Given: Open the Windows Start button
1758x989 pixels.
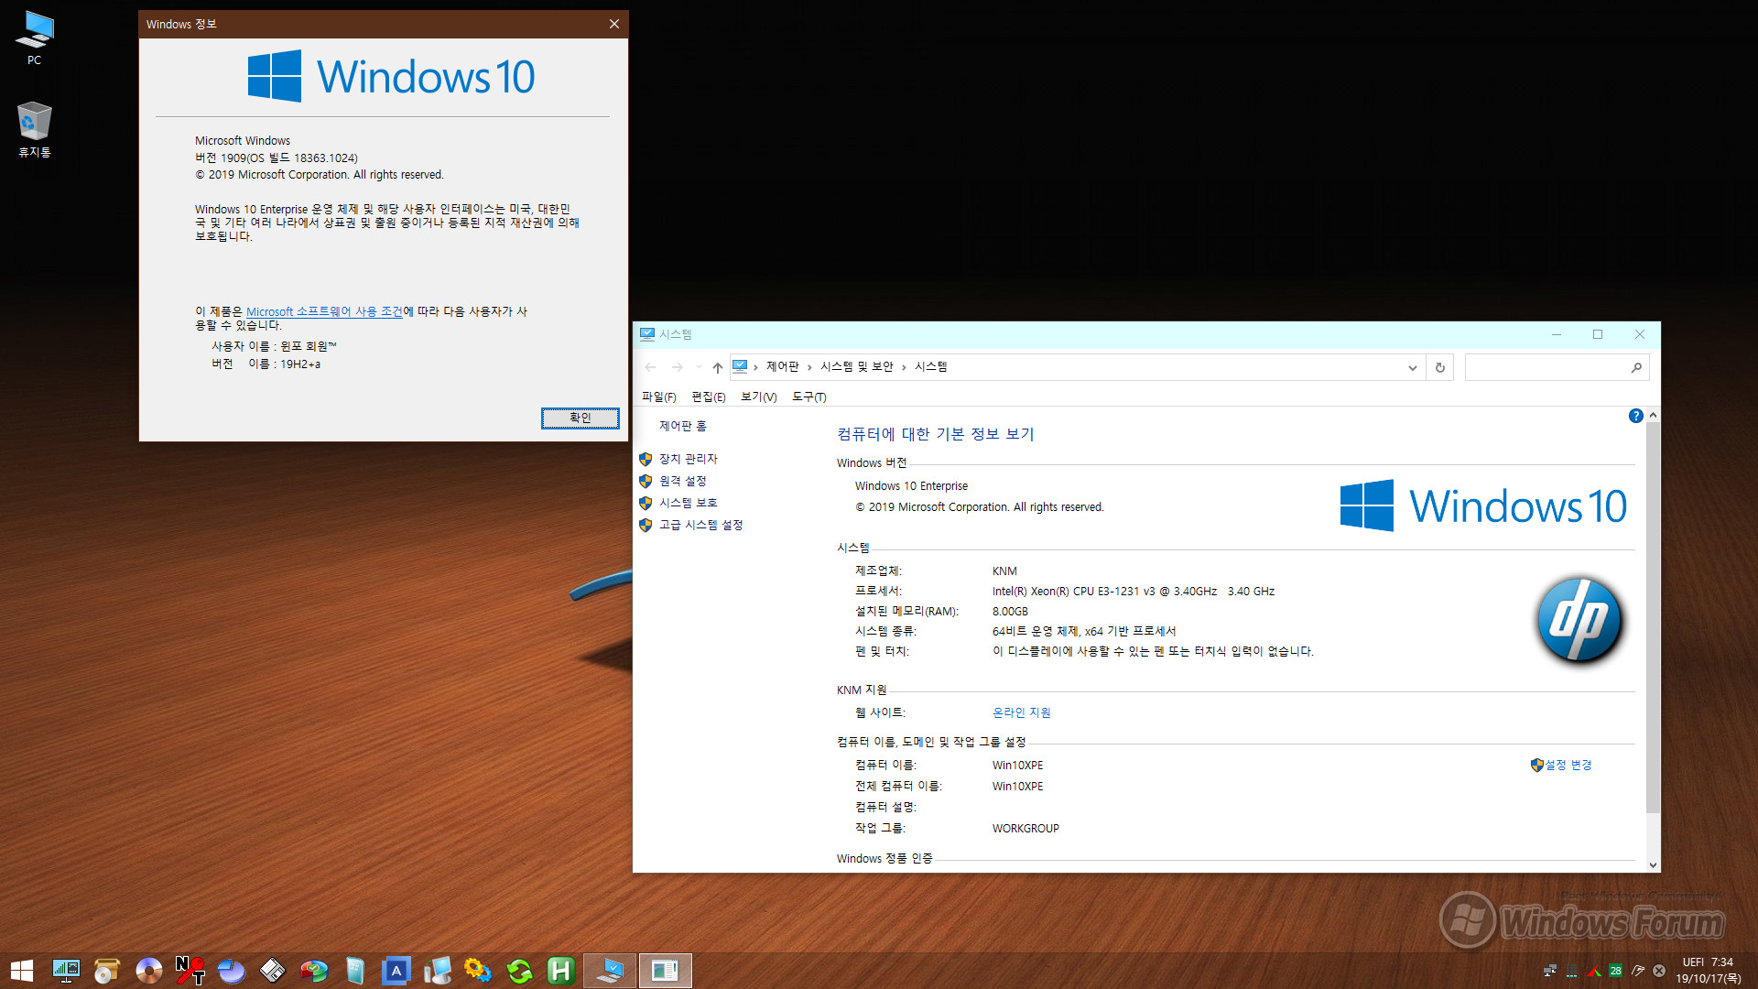Looking at the screenshot, I should coord(22,971).
